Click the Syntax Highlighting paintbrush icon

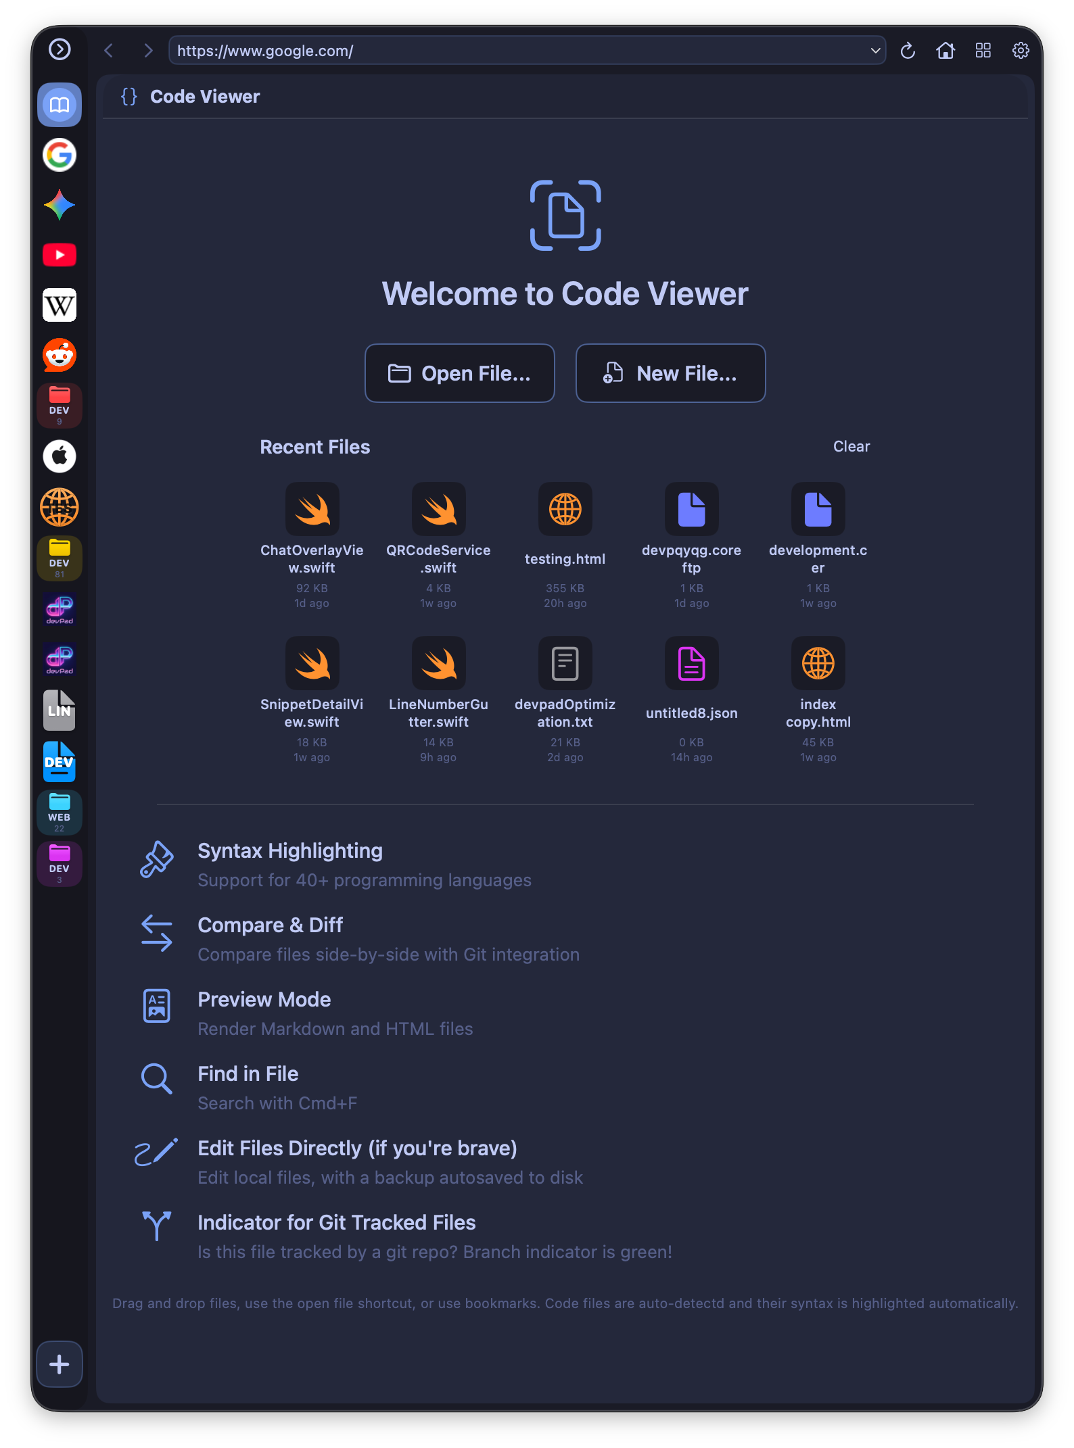point(156,860)
